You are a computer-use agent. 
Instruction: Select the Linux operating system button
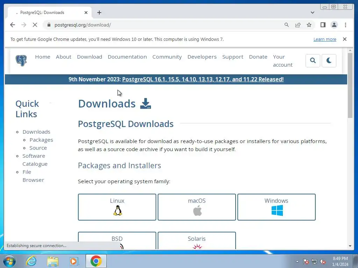click(117, 207)
